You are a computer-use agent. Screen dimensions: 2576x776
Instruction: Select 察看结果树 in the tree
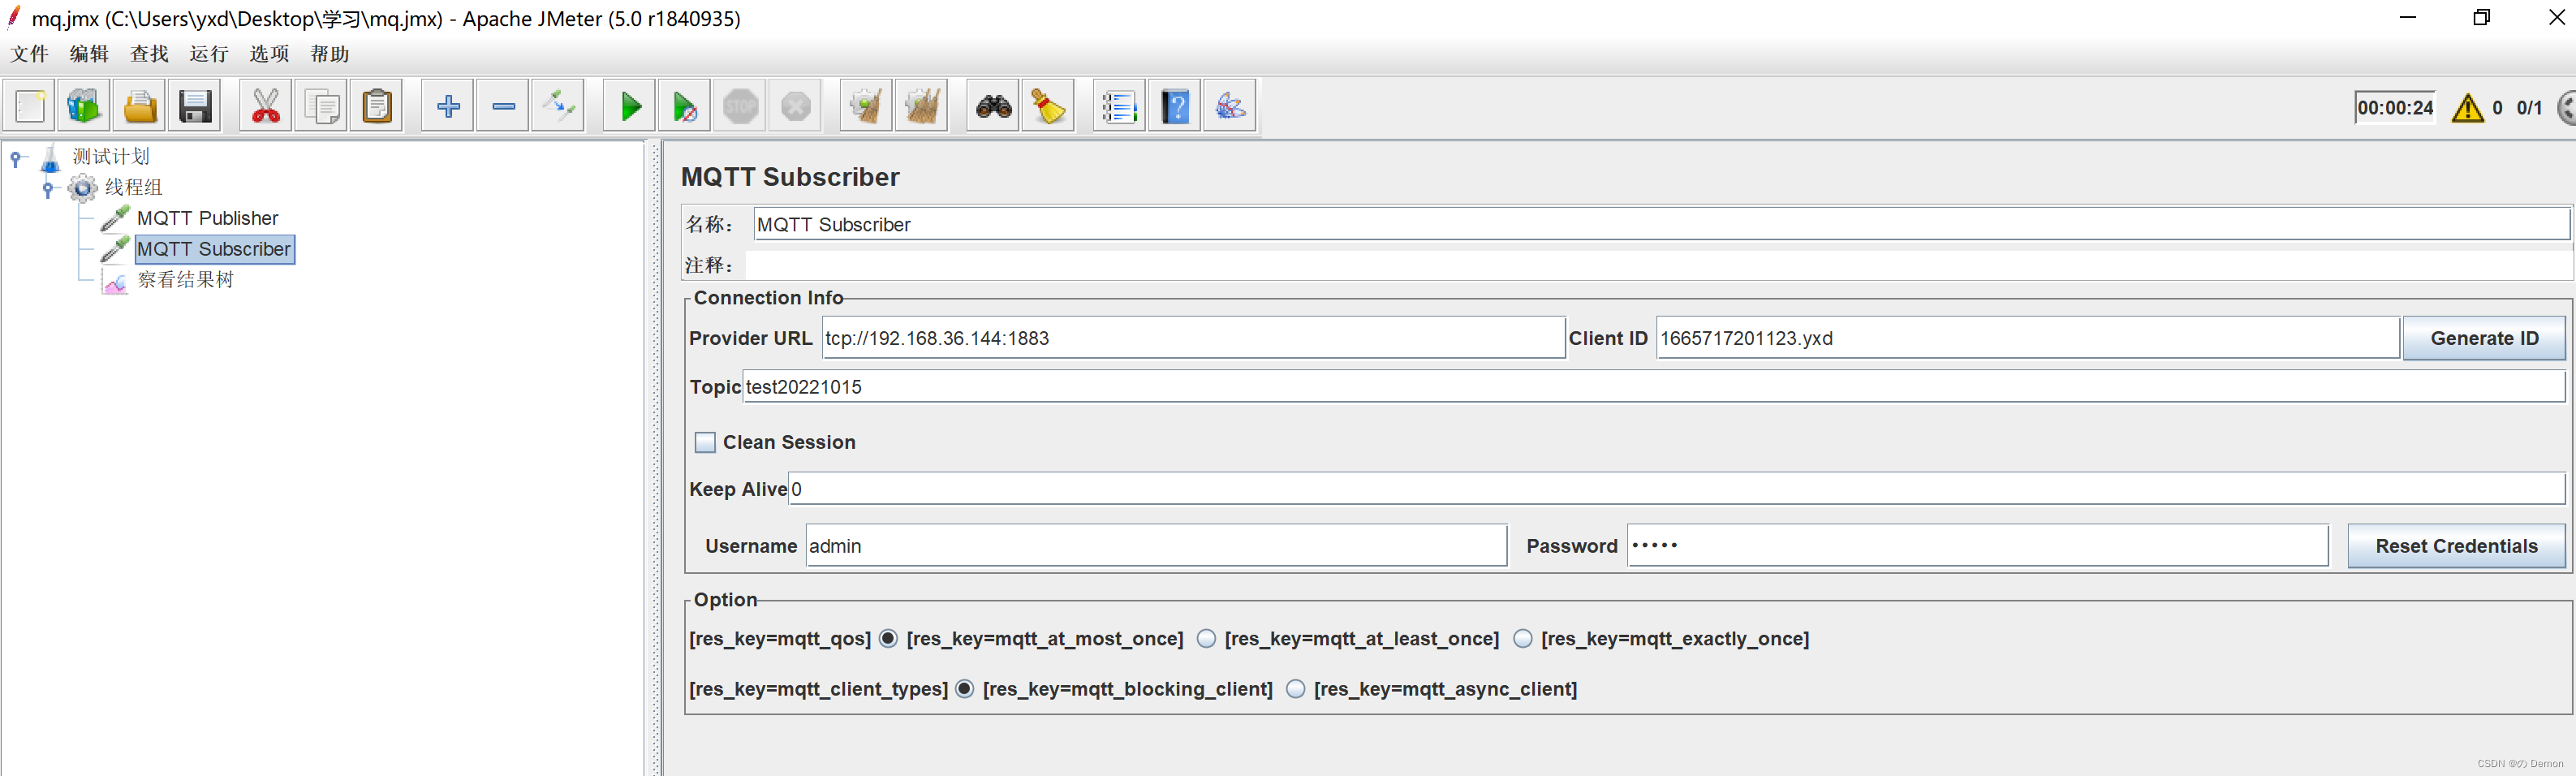pyautogui.click(x=186, y=280)
